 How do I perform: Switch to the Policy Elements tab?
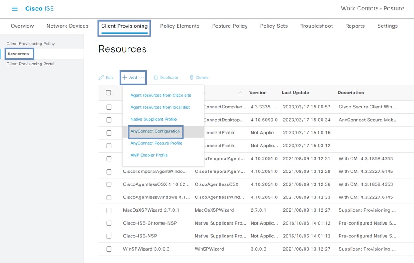179,26
